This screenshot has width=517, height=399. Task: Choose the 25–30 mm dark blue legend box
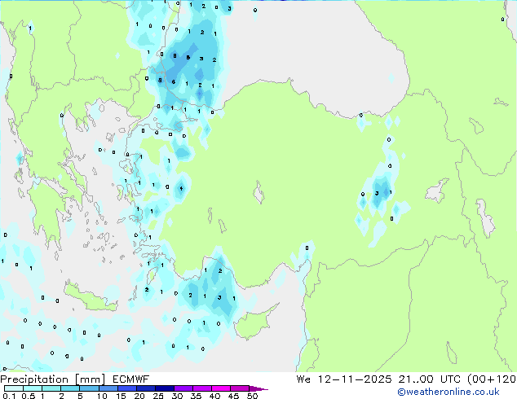click(165, 388)
